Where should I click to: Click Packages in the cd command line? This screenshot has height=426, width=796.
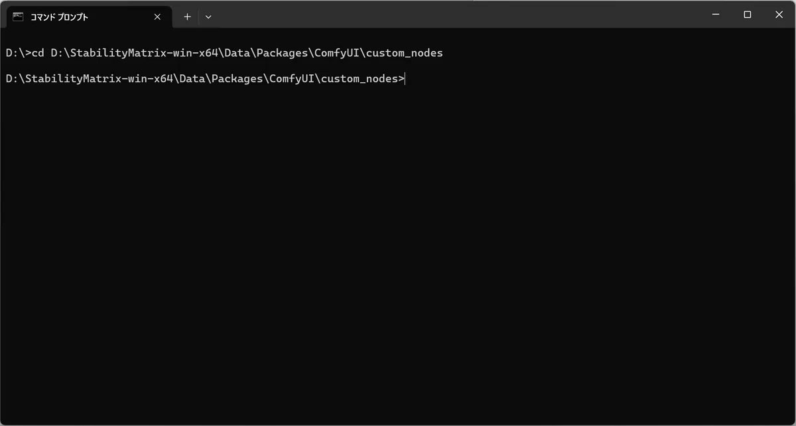283,52
